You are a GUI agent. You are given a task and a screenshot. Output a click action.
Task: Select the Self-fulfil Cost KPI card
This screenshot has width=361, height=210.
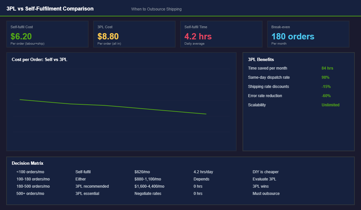47,34
